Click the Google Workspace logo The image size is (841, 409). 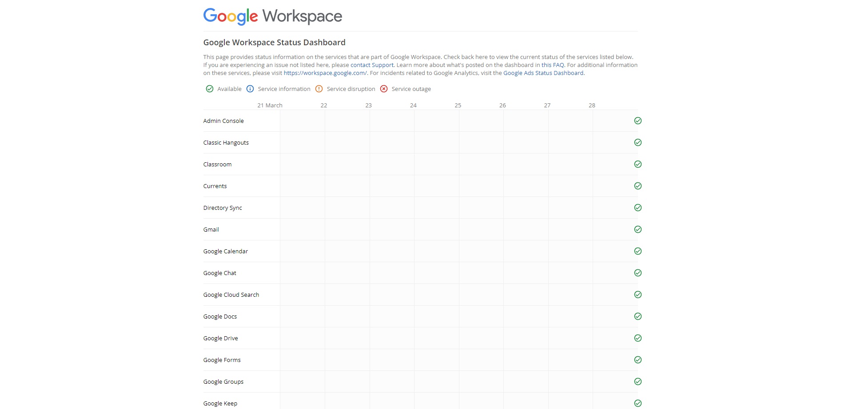[272, 16]
